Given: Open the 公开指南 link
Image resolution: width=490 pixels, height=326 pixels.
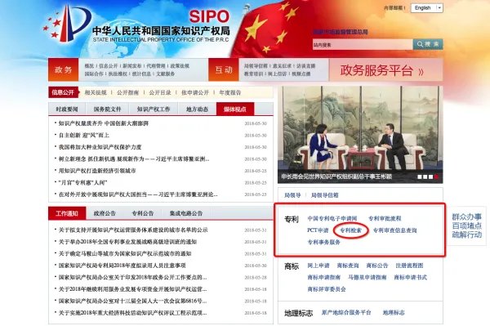Looking at the screenshot, I should 127,92.
